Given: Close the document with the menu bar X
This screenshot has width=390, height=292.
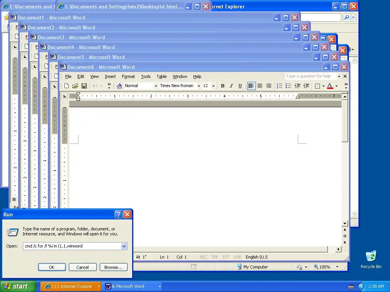Looking at the screenshot, I should (x=345, y=76).
